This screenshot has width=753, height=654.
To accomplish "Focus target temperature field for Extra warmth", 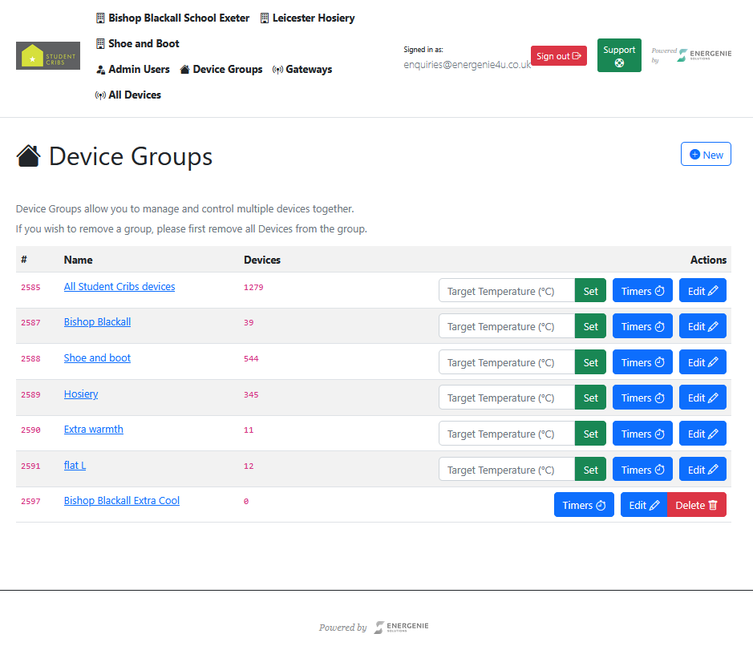I will coord(507,434).
